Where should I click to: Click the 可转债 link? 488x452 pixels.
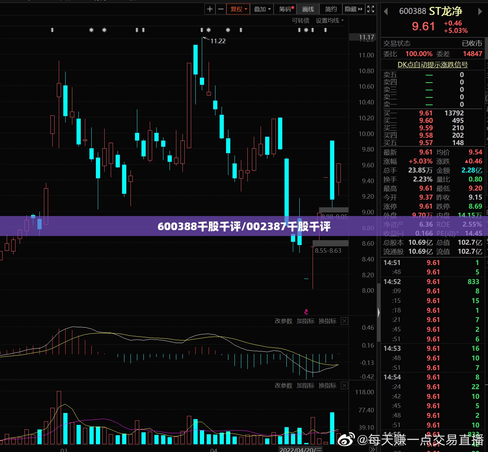click(x=301, y=21)
